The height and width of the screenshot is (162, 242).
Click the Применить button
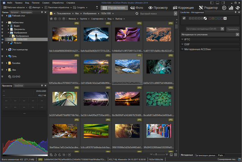(232, 29)
